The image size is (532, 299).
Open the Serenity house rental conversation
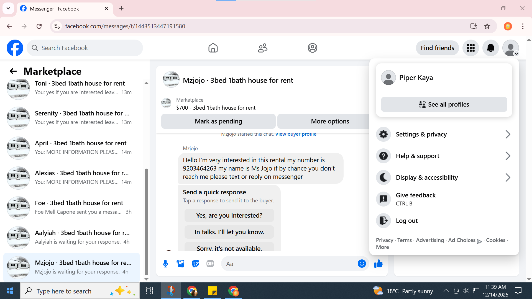[71, 118]
